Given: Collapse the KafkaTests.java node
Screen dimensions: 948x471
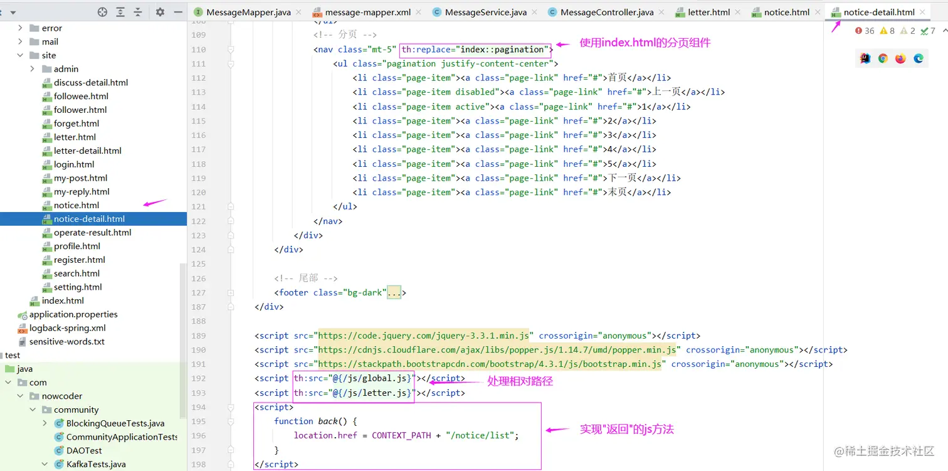Looking at the screenshot, I should click(x=45, y=465).
